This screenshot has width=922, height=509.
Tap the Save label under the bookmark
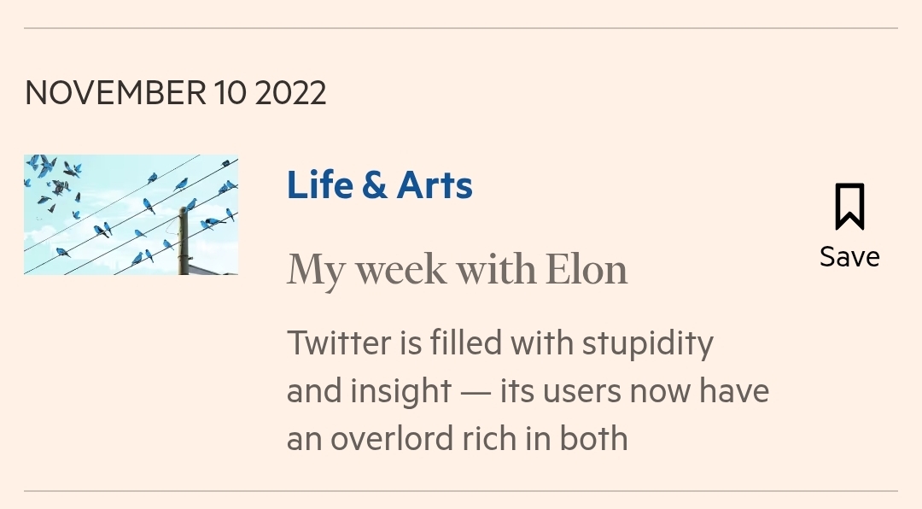point(849,257)
